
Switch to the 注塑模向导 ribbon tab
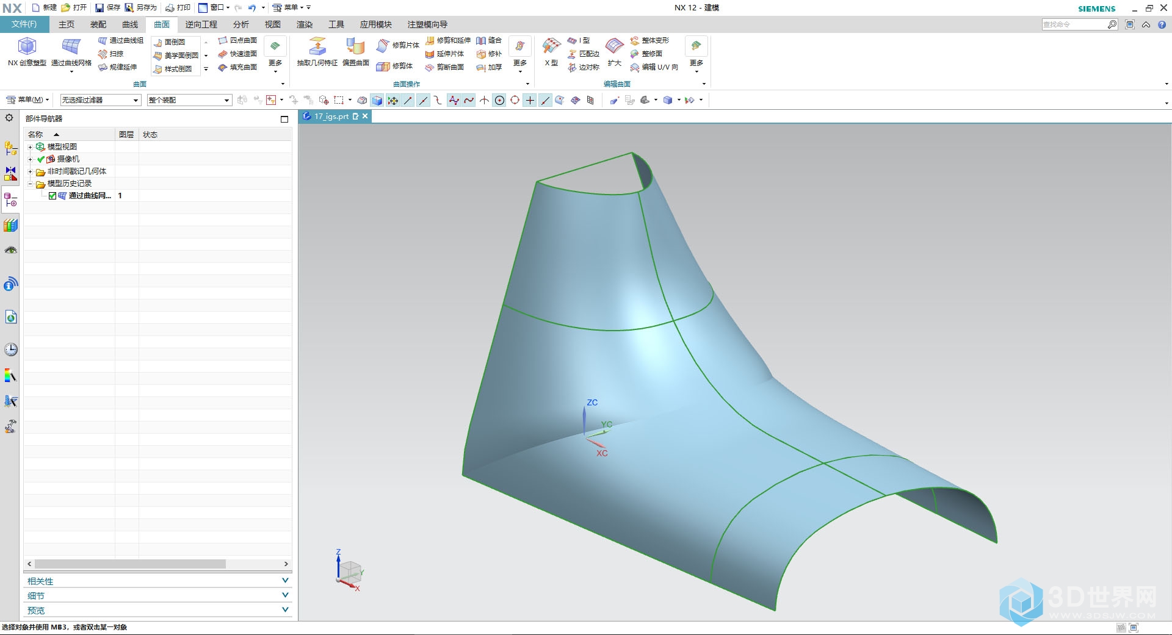point(427,24)
